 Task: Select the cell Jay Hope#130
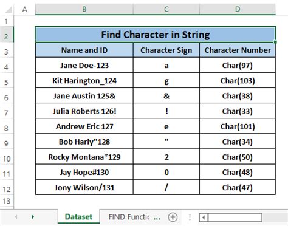84,172
